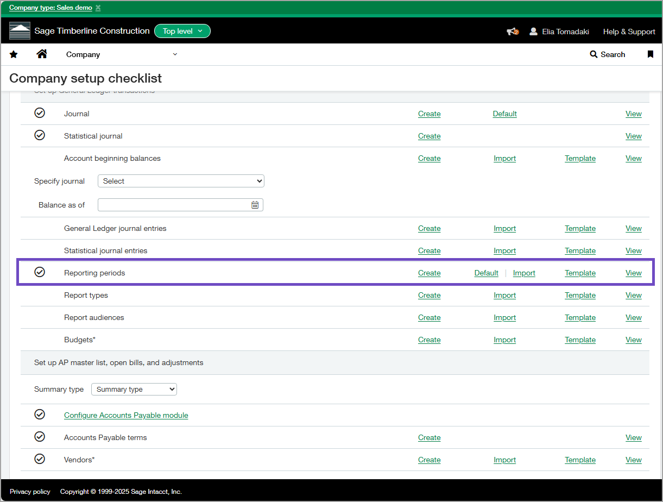Viewport: 663px width, 502px height.
Task: Open the Specify journal Select dropdown
Action: [181, 181]
